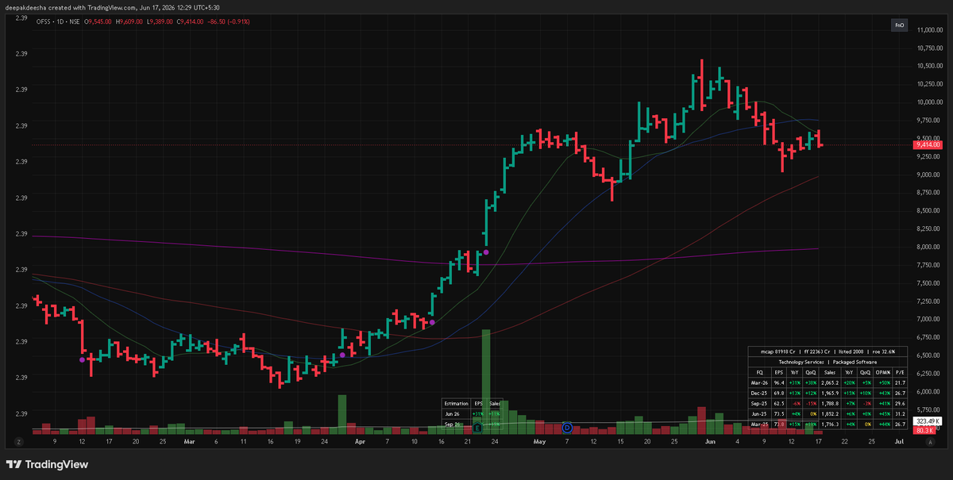The height and width of the screenshot is (480, 953).
Task: Click the FnO badge at top right
Action: pyautogui.click(x=900, y=25)
